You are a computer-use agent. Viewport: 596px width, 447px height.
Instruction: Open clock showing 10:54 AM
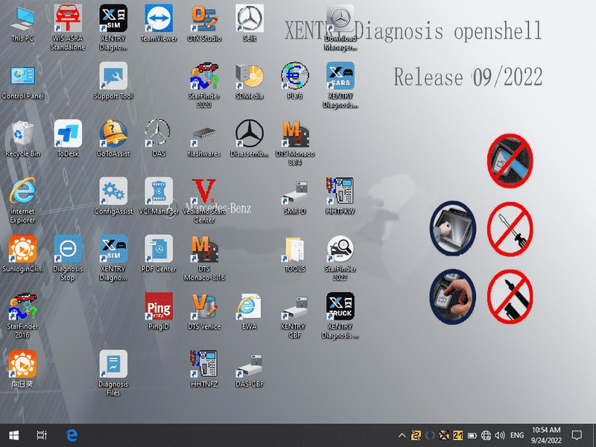[546, 435]
